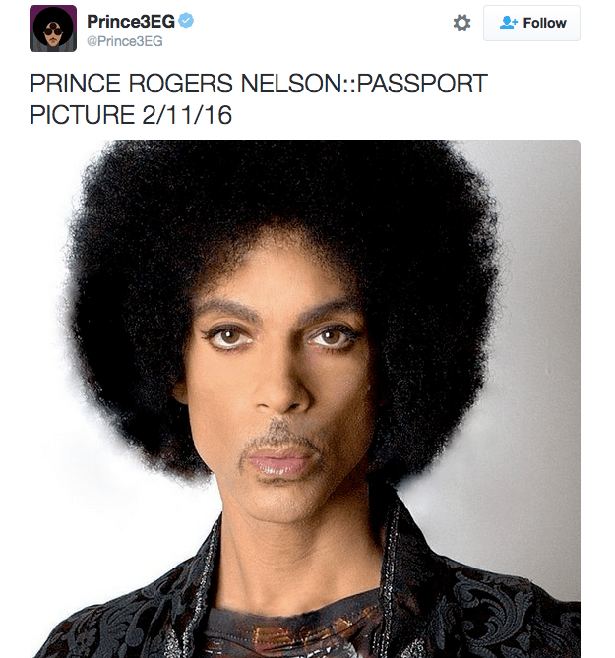The image size is (615, 658).
Task: Open the Prince3EG avatar profile picture
Action: [53, 29]
